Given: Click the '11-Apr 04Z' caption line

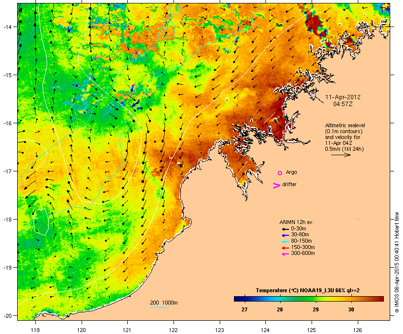Looking at the screenshot, I should (339, 143).
